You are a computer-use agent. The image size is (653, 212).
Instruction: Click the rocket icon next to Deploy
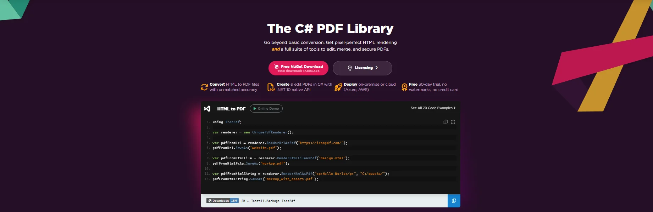[x=338, y=87]
